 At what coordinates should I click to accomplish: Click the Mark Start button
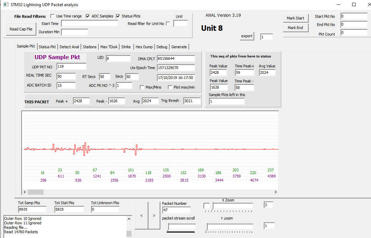point(295,18)
